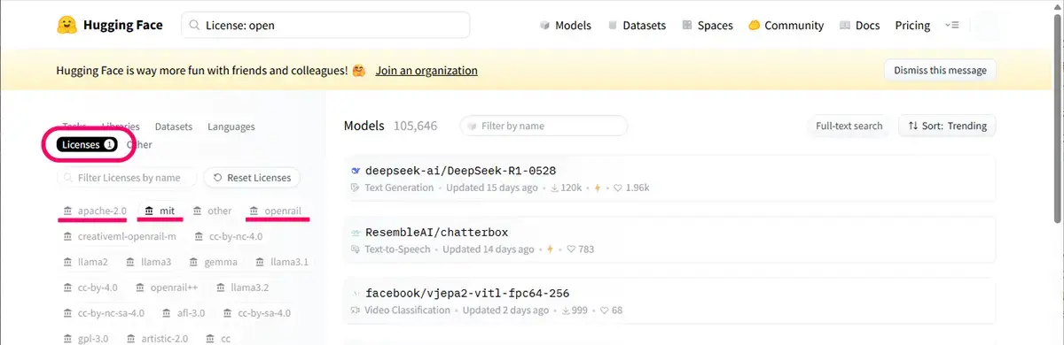
Task: Select the cc-by-sa-4.0 license tag
Action: 256,313
